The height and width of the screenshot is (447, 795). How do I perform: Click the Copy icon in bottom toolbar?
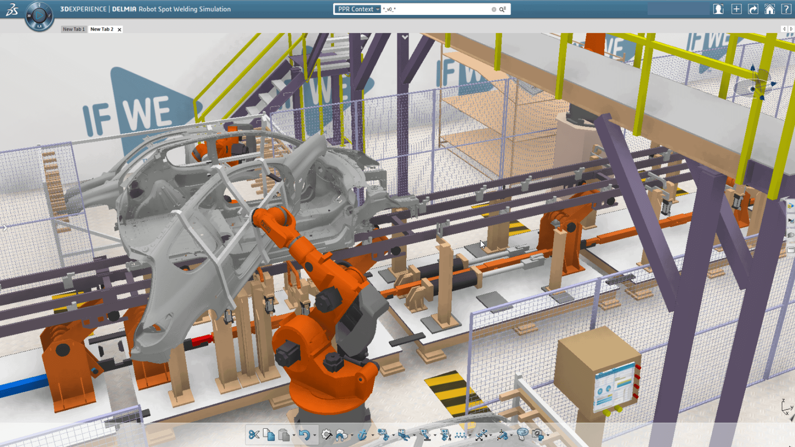tap(269, 435)
